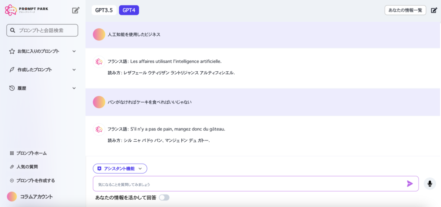
Task: Focus the 気になることを質問してみましょう input
Action: (x=256, y=184)
